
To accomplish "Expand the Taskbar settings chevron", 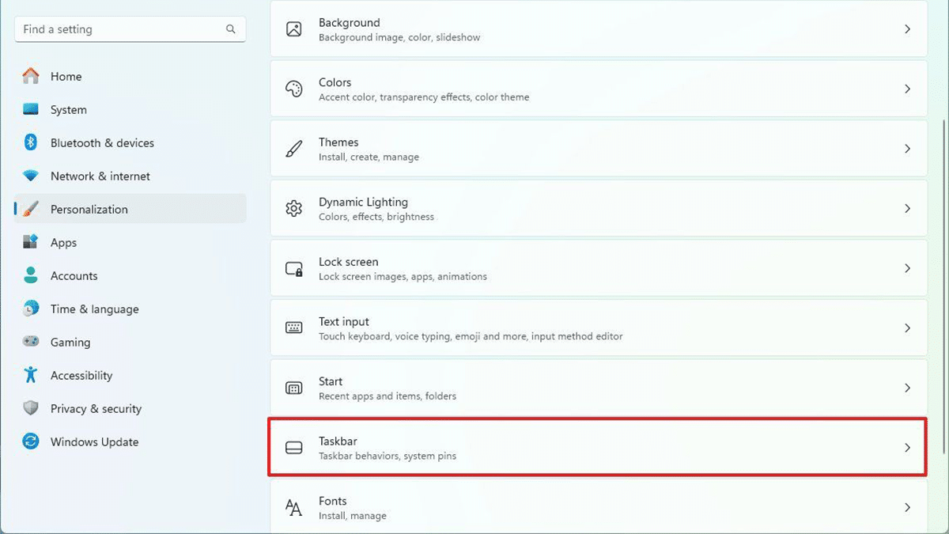I will tap(907, 448).
